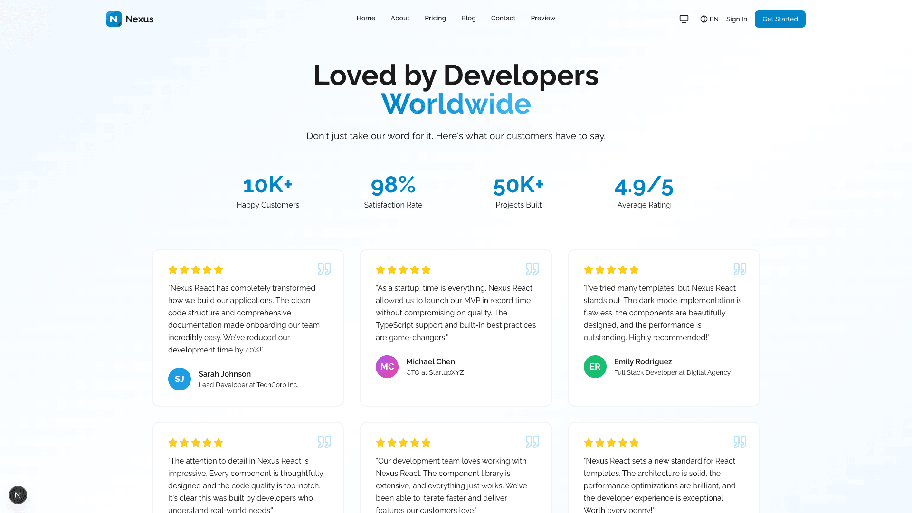Open the EN language selector
The height and width of the screenshot is (513, 912).
tap(709, 19)
